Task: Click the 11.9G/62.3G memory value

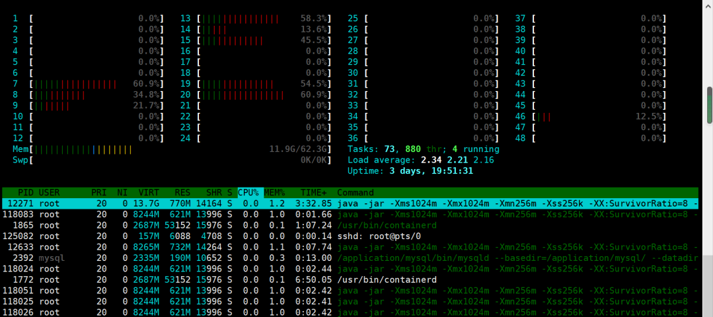Action: point(298,149)
